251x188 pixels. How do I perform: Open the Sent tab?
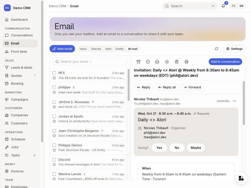point(108,49)
